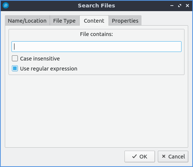Click the "File contains:" heading label

(x=96, y=34)
